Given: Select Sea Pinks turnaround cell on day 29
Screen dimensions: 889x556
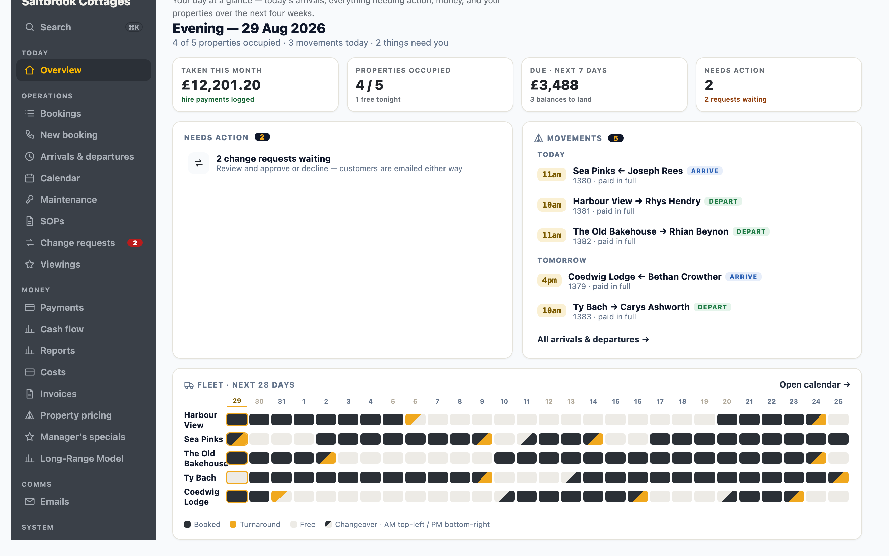Looking at the screenshot, I should (237, 439).
